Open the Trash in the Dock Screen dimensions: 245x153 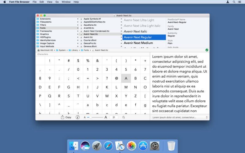(171, 146)
